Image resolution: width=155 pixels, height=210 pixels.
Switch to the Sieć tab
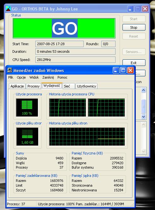pyautogui.click(x=69, y=86)
